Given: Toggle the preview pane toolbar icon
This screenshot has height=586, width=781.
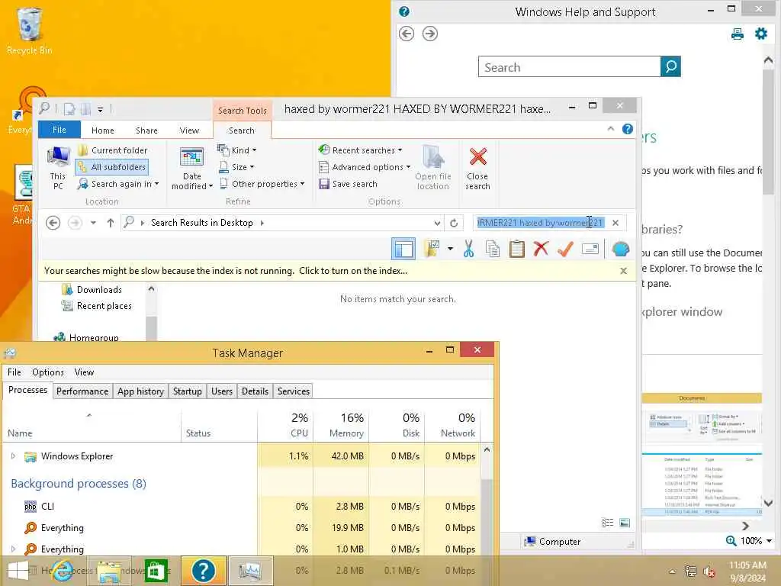Looking at the screenshot, I should pyautogui.click(x=403, y=249).
